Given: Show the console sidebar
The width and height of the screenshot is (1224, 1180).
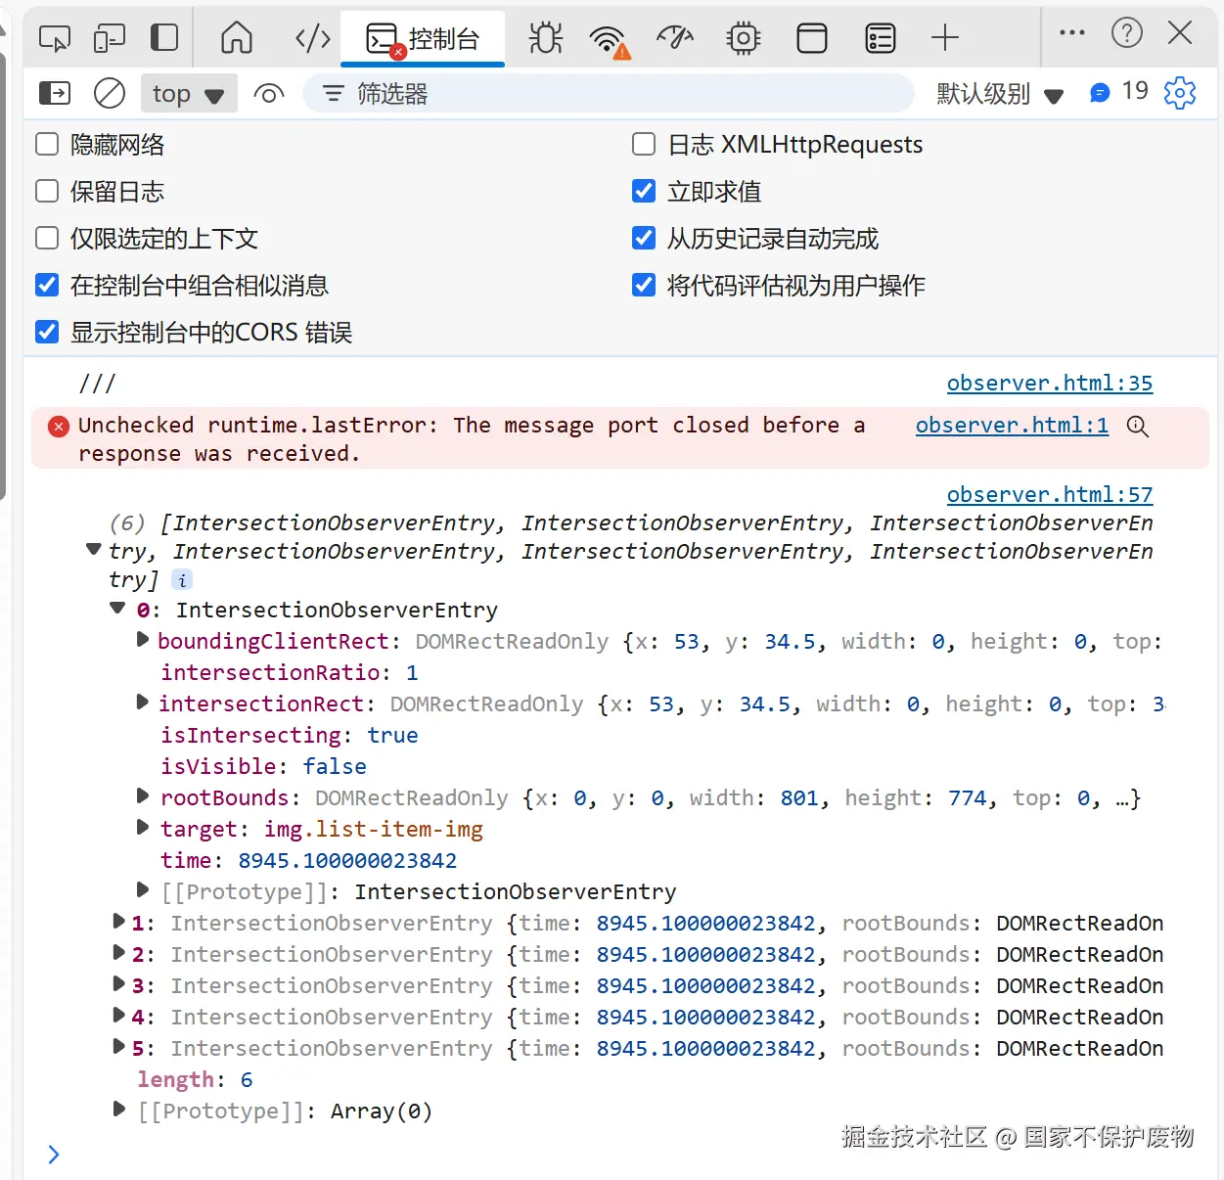Looking at the screenshot, I should pyautogui.click(x=55, y=93).
